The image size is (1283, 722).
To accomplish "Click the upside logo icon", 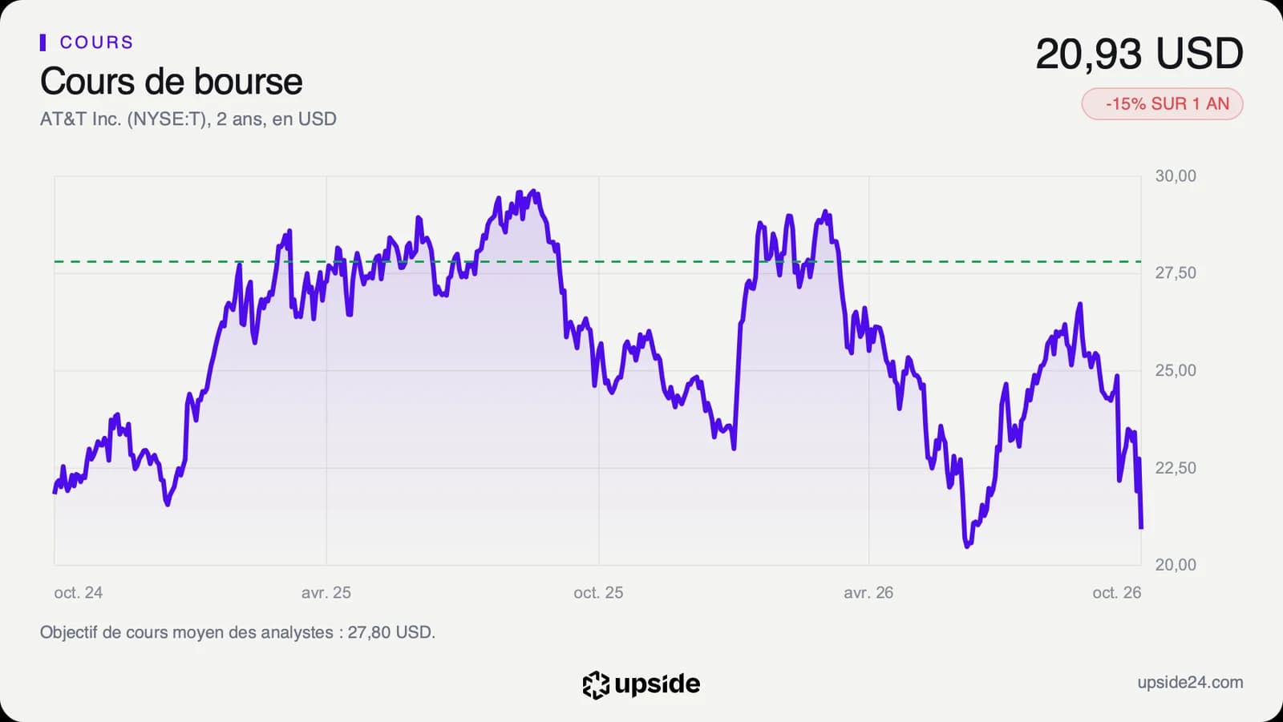I will [x=596, y=685].
